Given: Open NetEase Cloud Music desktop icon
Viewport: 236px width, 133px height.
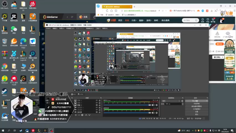Looking at the screenshot, I should tap(32, 5).
